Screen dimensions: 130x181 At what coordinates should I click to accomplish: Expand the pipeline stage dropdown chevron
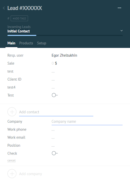point(122,30)
